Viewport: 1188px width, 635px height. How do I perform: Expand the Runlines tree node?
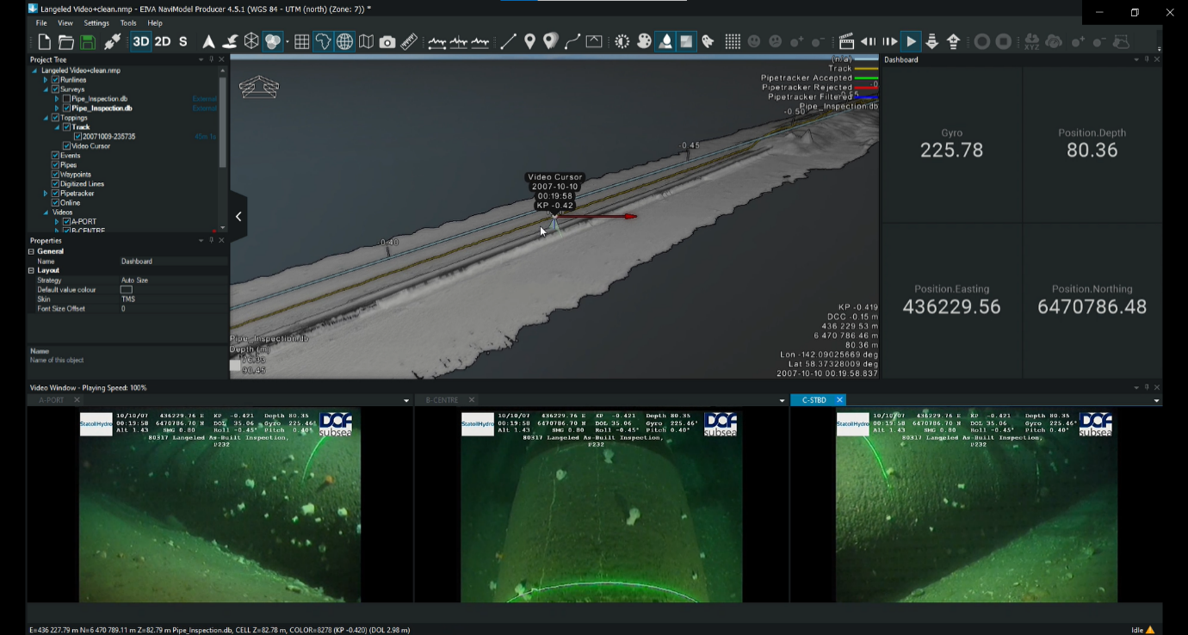(x=46, y=80)
